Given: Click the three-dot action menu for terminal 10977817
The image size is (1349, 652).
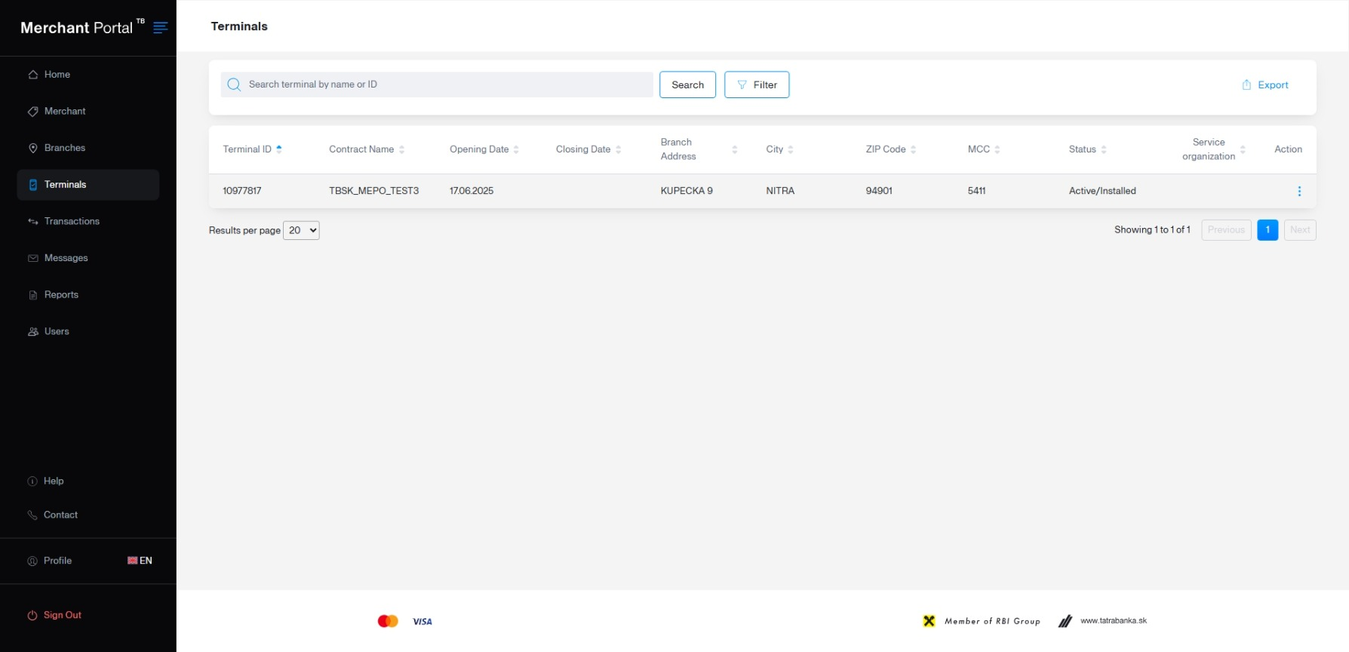Looking at the screenshot, I should coord(1298,192).
